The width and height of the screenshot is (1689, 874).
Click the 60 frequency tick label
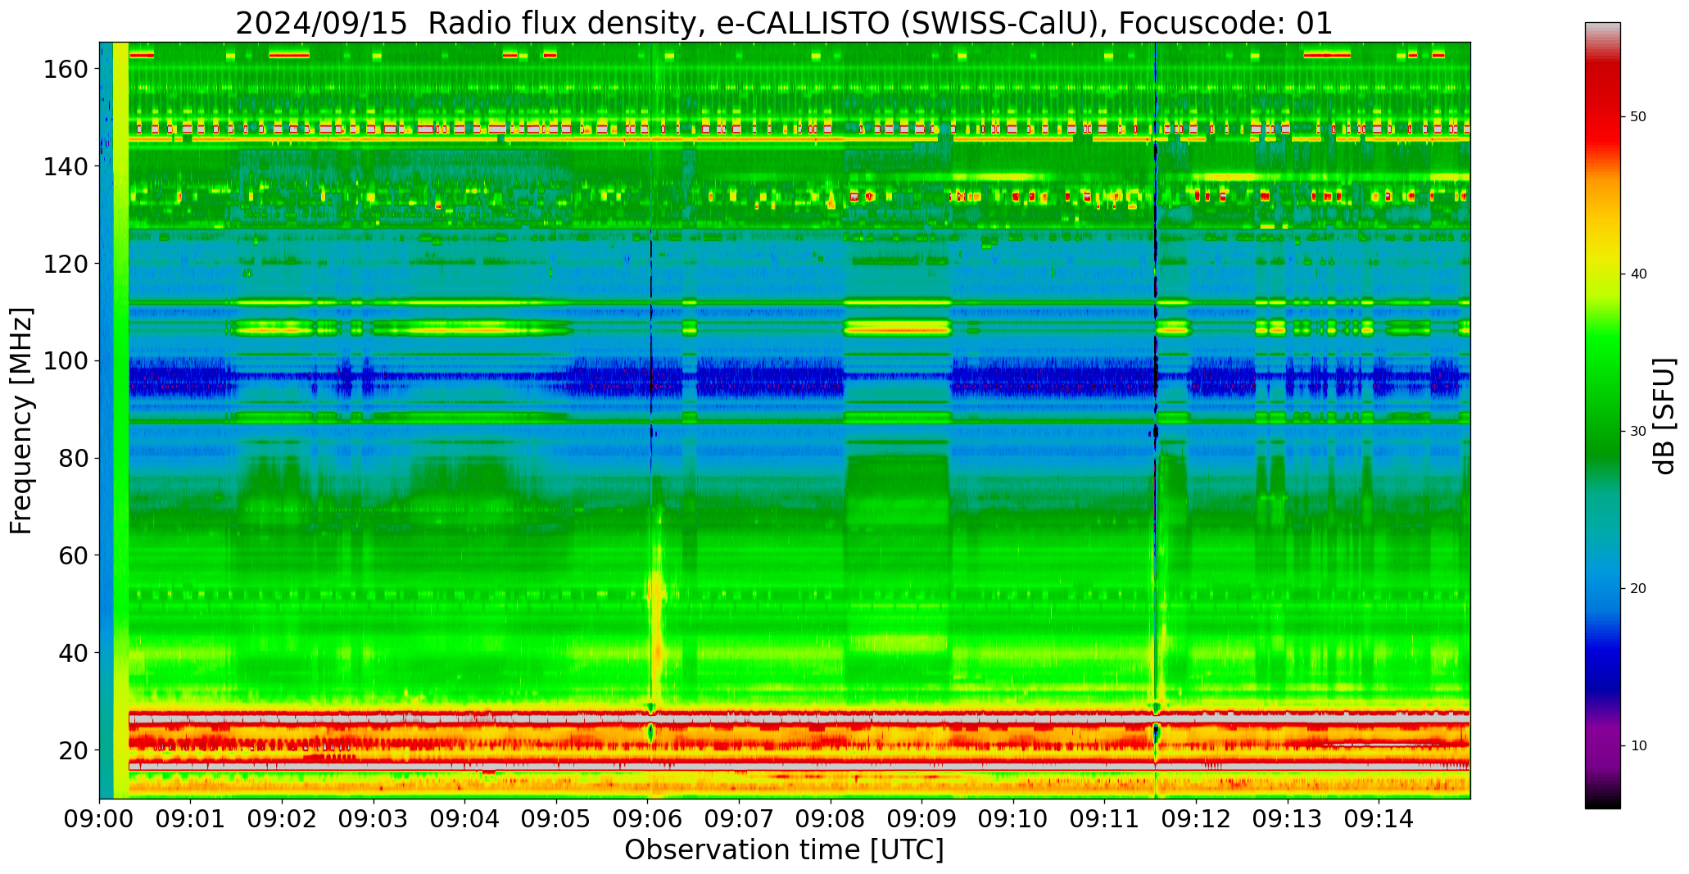(72, 555)
